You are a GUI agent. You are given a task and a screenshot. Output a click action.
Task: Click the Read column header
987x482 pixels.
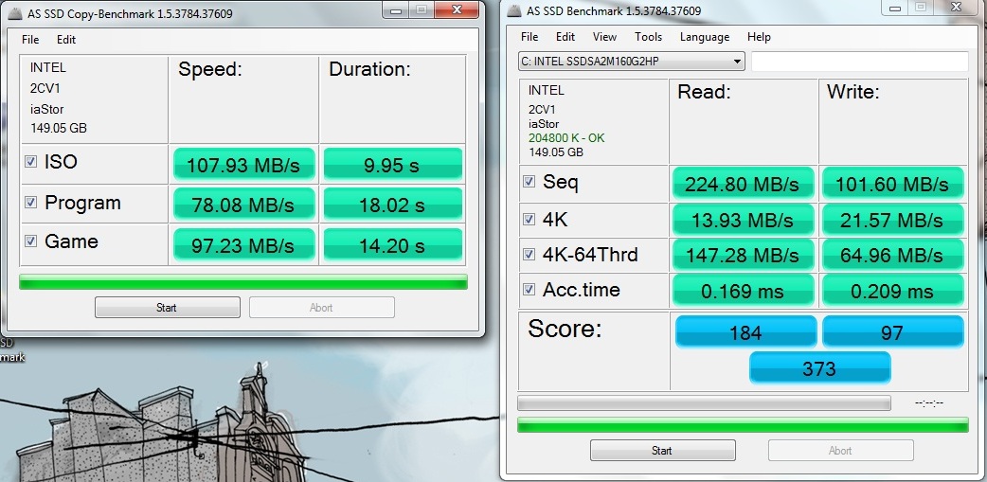pyautogui.click(x=704, y=92)
